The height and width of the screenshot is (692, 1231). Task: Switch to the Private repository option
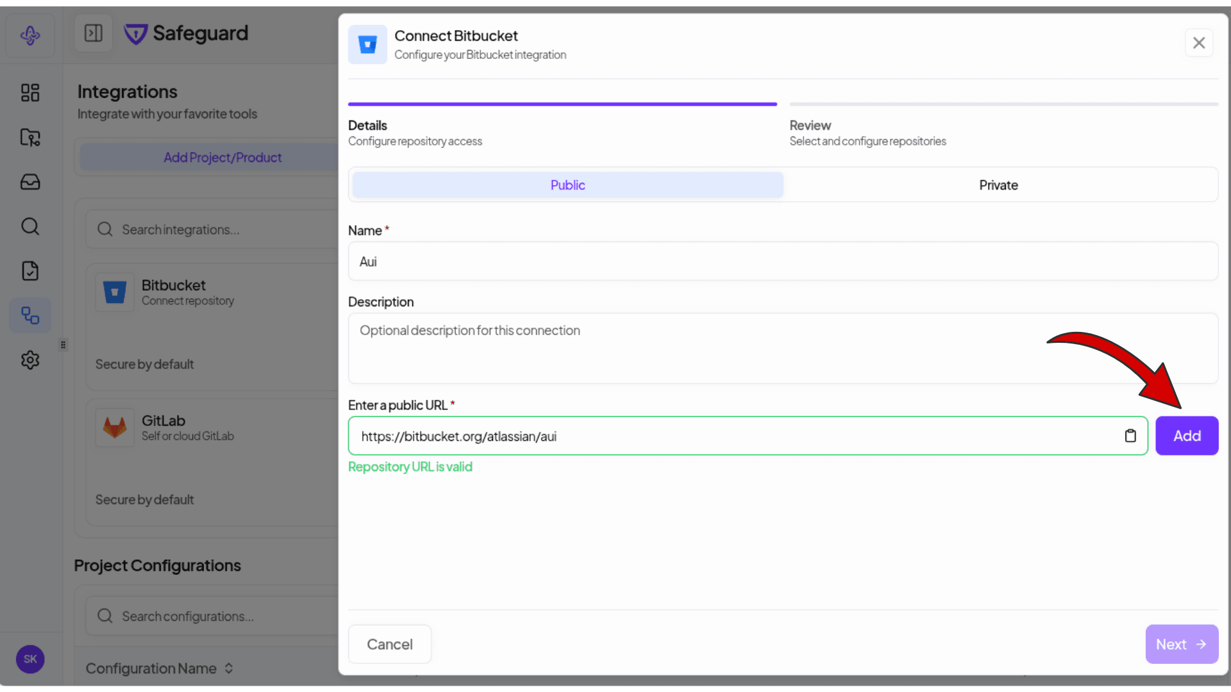coord(998,185)
